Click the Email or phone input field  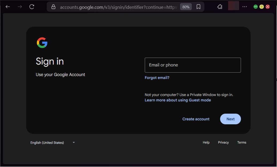pos(193,65)
